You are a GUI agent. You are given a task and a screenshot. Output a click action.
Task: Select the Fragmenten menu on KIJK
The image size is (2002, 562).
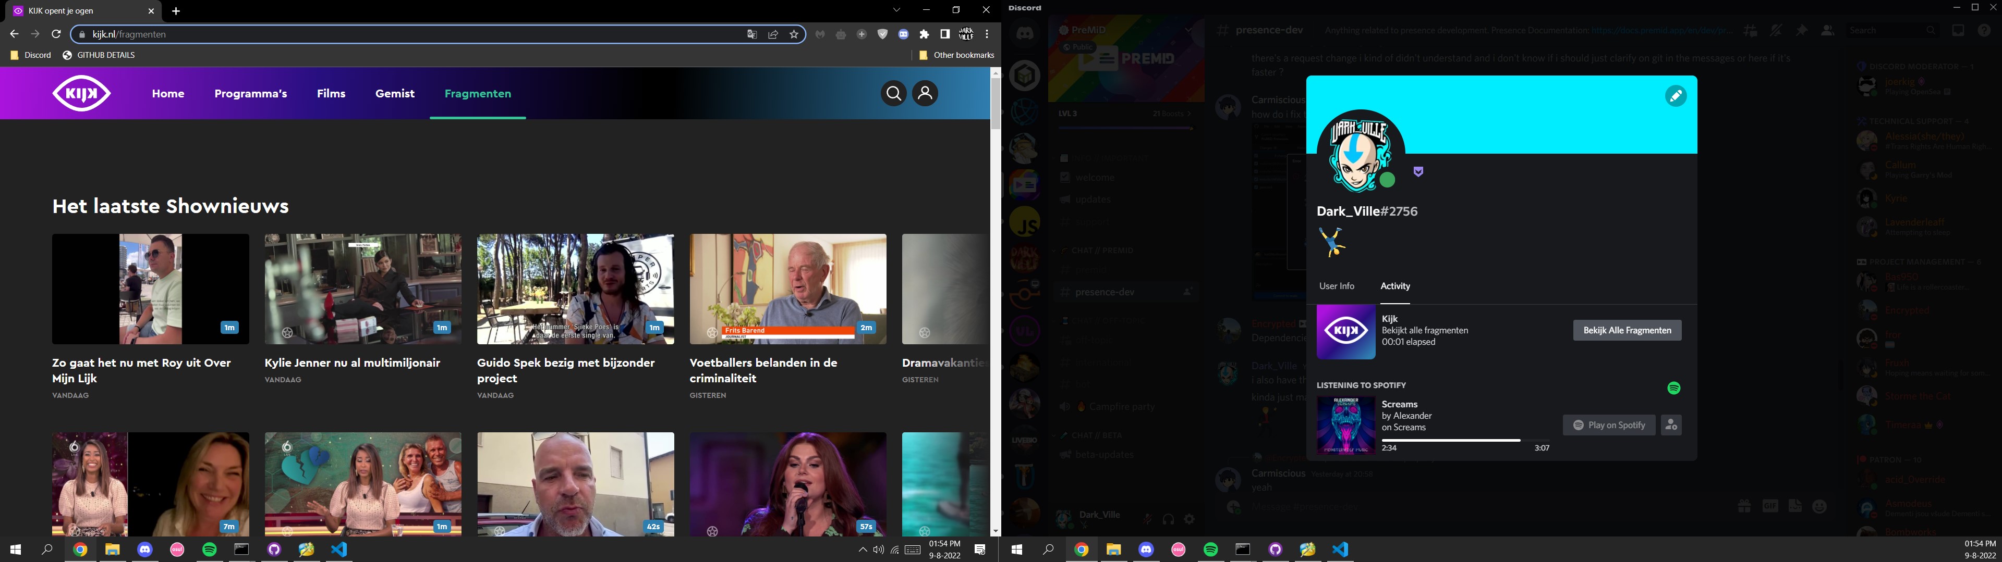[x=478, y=94]
